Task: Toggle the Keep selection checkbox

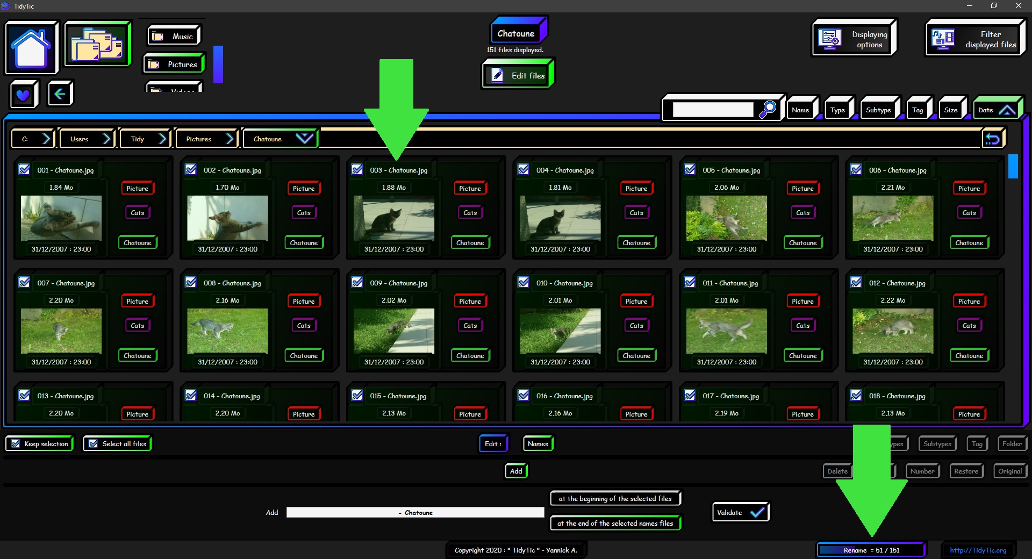Action: coord(40,443)
